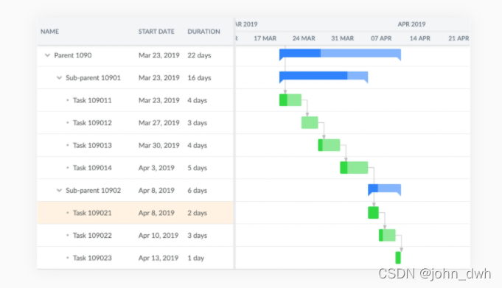Screen dimensions: 502x288
Task: Select the Task 109011 row name
Action: pos(92,100)
